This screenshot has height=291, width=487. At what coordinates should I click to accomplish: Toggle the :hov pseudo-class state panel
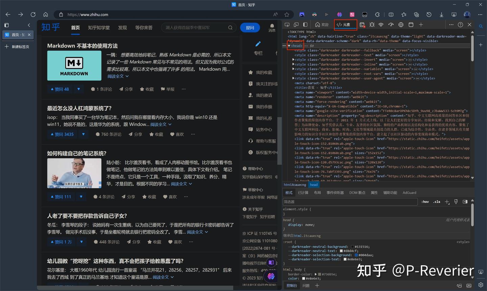[425, 201]
